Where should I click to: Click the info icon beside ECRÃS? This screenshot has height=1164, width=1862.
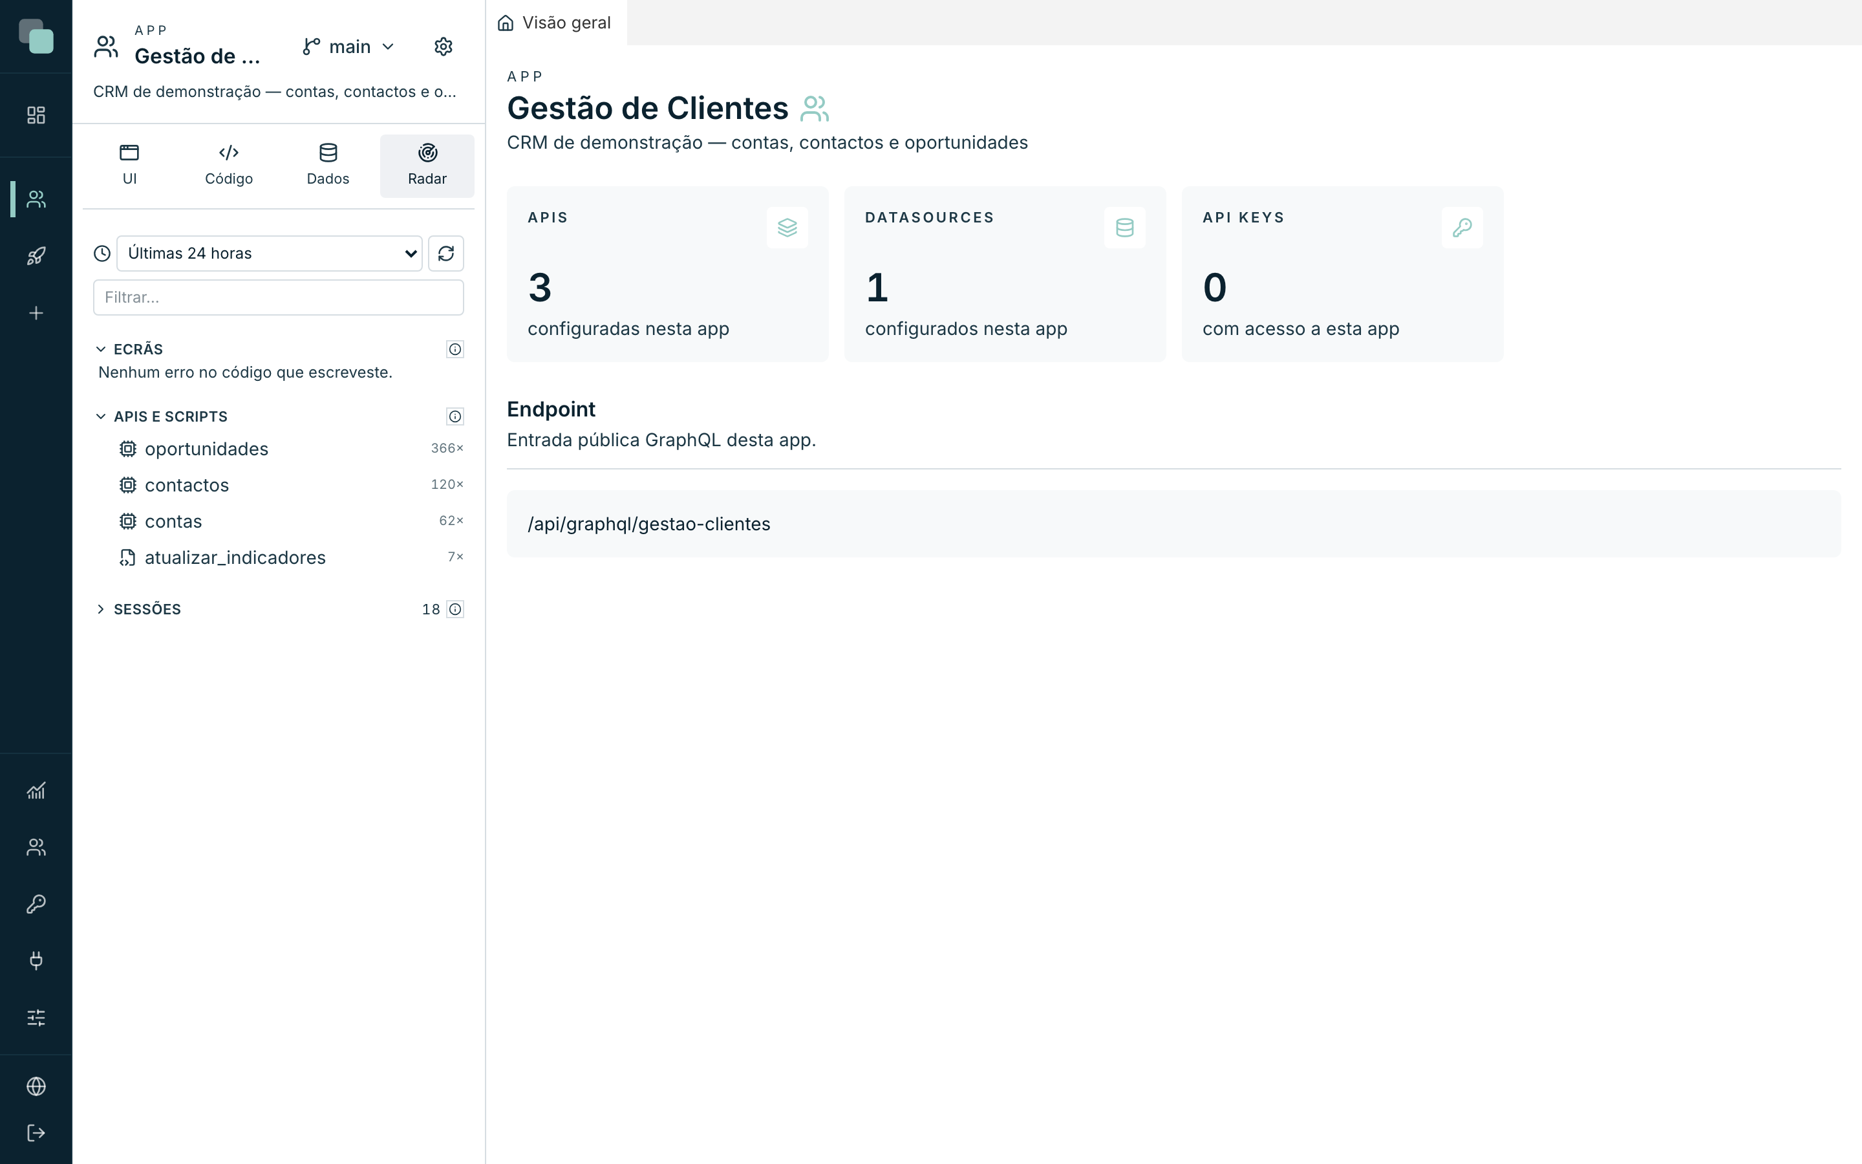point(456,349)
